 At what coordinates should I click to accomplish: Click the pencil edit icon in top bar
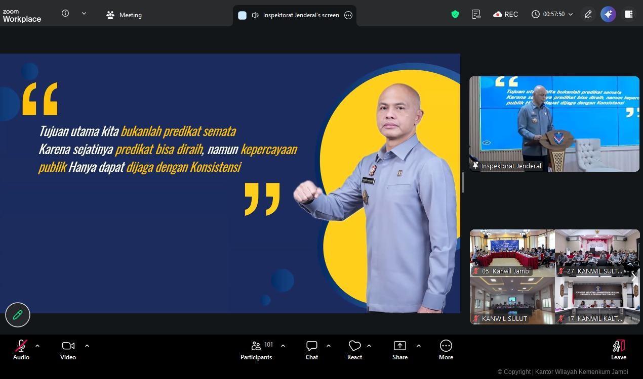tap(588, 14)
